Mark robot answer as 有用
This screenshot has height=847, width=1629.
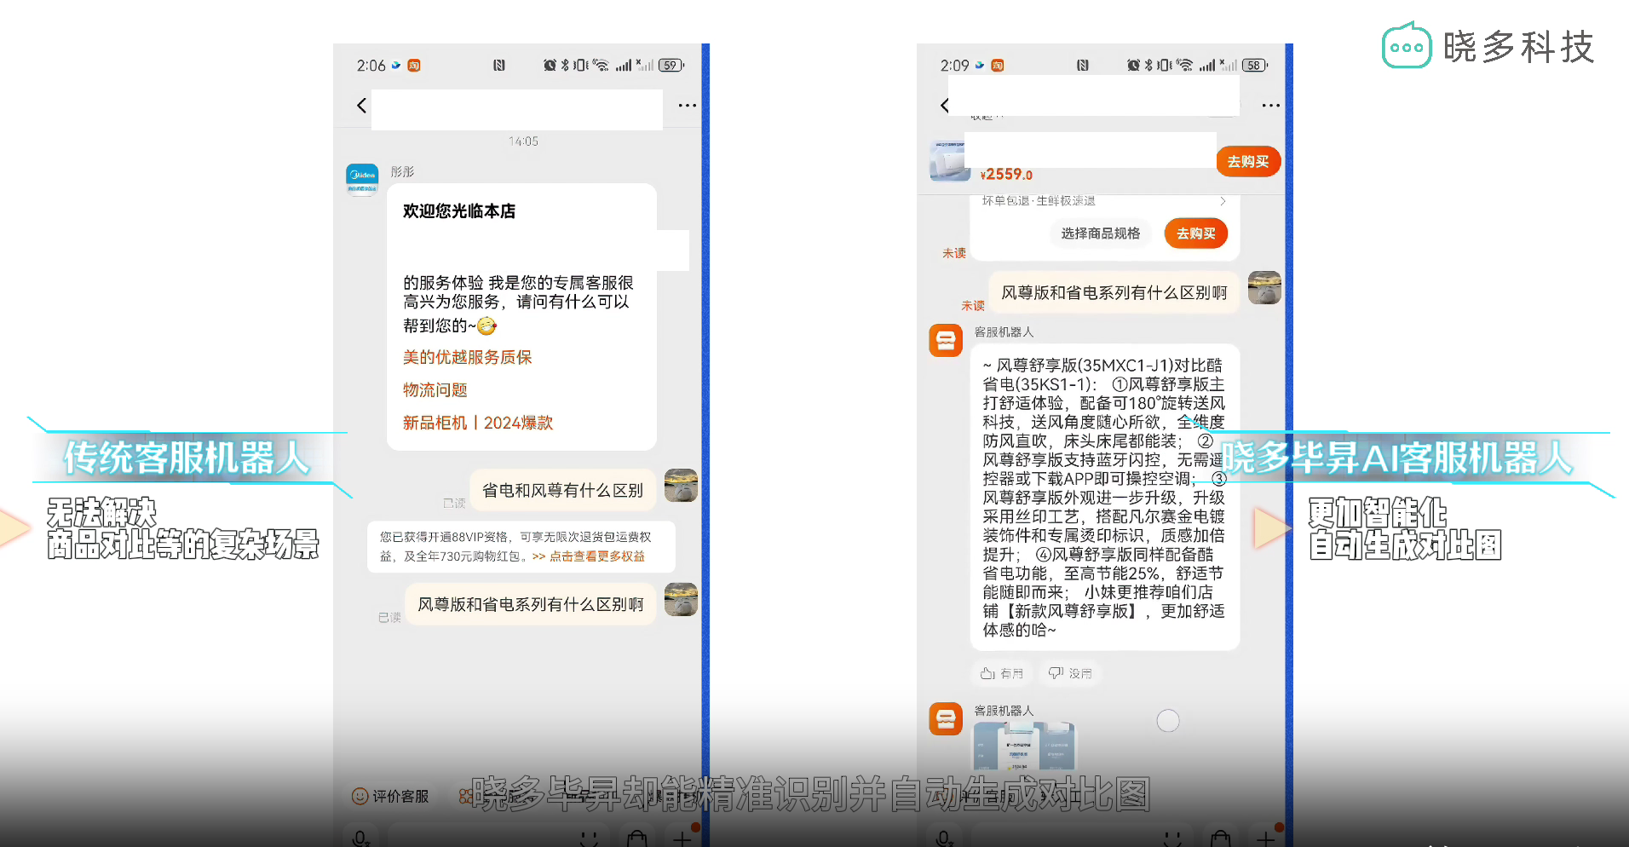tap(1002, 673)
